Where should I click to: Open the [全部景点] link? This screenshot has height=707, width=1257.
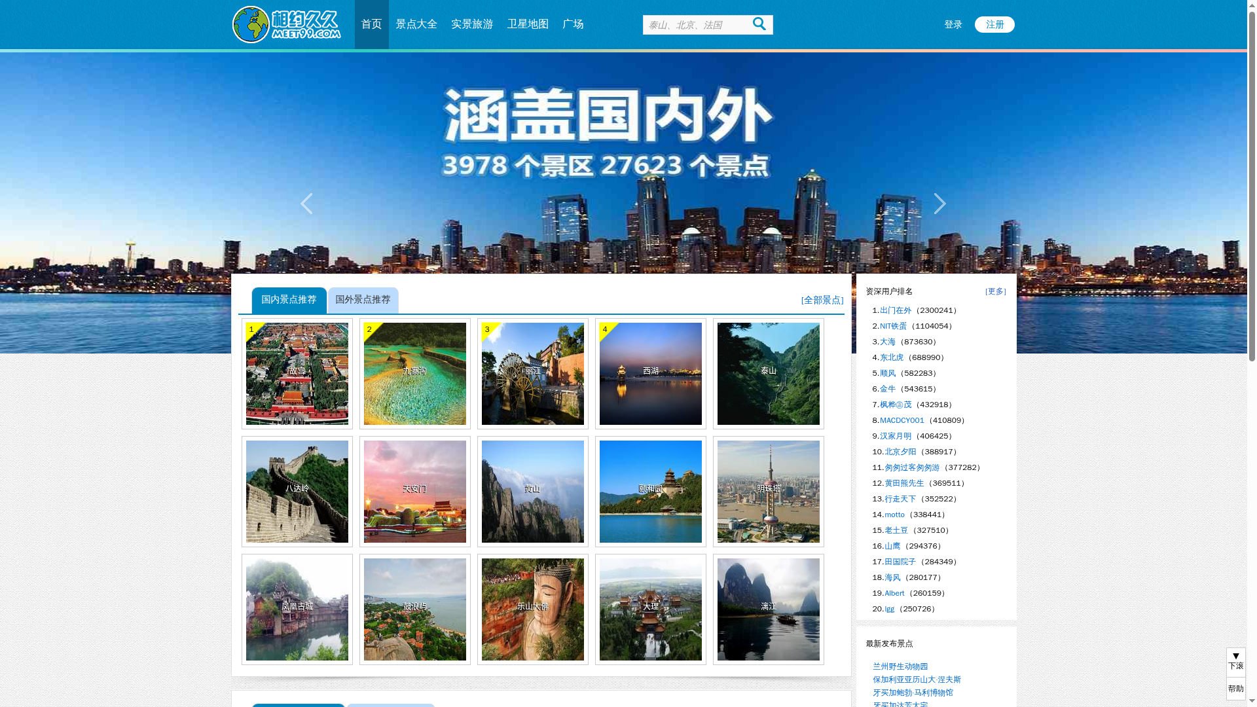pos(822,300)
